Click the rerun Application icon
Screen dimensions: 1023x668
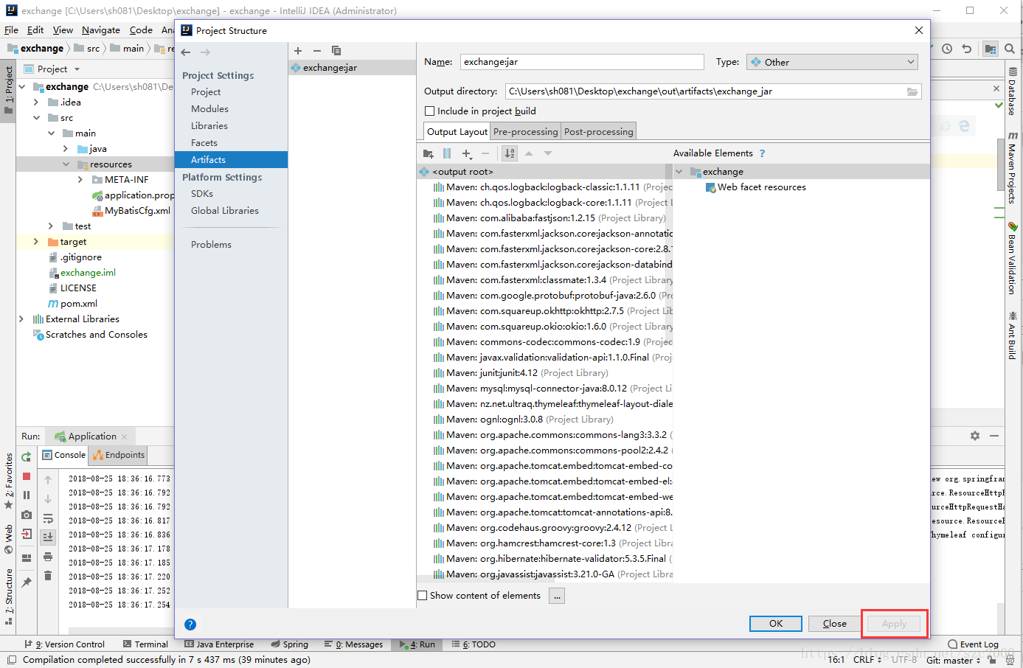(27, 457)
